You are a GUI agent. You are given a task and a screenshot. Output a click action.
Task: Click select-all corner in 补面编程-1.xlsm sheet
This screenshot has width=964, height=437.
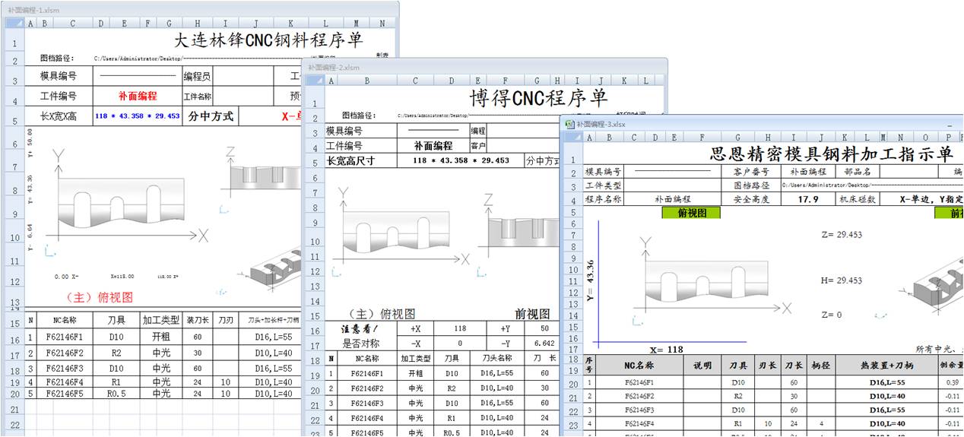(14, 23)
